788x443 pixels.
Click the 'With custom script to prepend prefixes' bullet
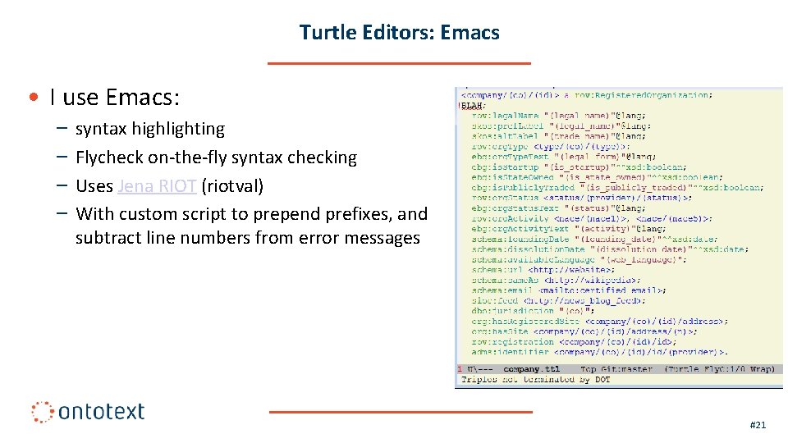click(251, 226)
